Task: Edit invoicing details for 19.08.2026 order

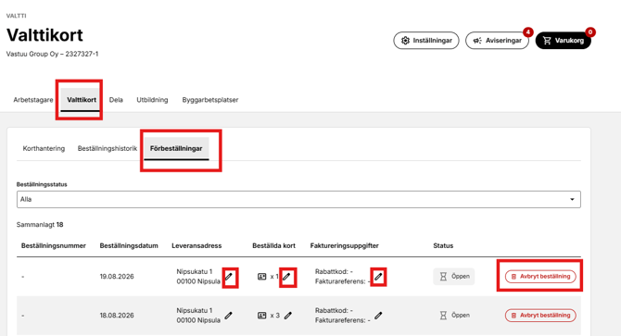Action: (x=378, y=277)
